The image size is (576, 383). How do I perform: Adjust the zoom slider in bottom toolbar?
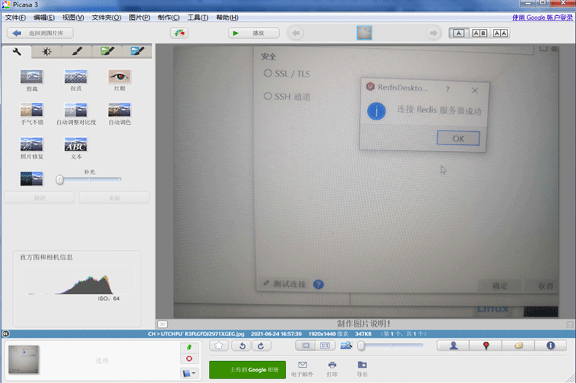click(x=391, y=346)
